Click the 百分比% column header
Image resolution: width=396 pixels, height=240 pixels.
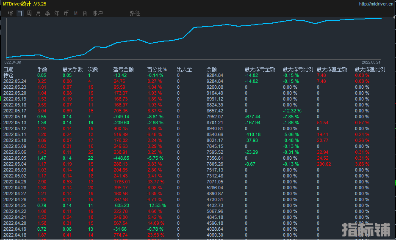[157, 69]
